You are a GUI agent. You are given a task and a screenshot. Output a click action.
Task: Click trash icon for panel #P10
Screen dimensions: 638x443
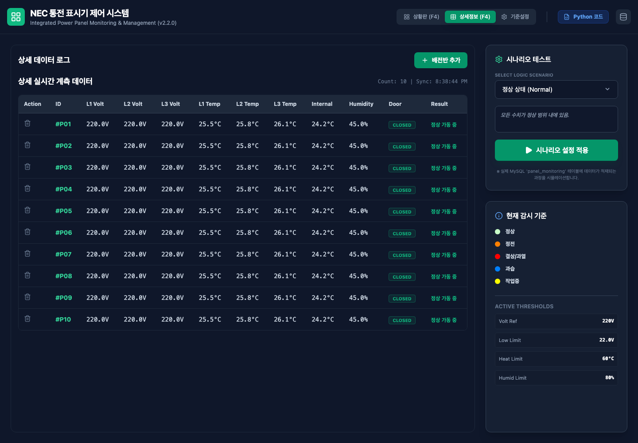tap(27, 319)
